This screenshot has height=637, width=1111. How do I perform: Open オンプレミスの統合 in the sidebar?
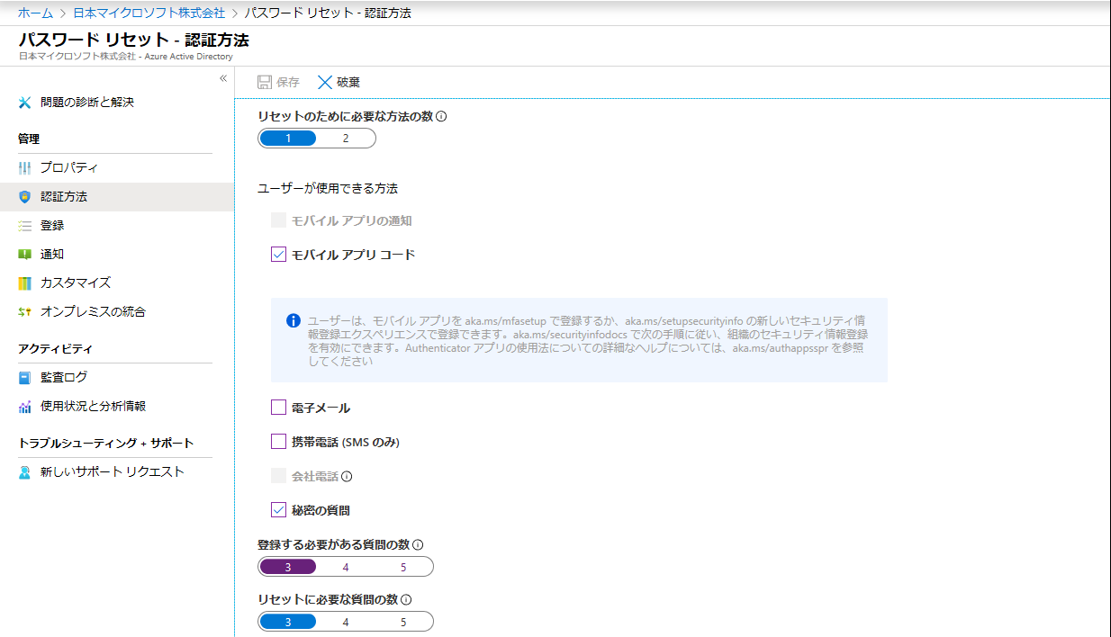[x=117, y=312]
